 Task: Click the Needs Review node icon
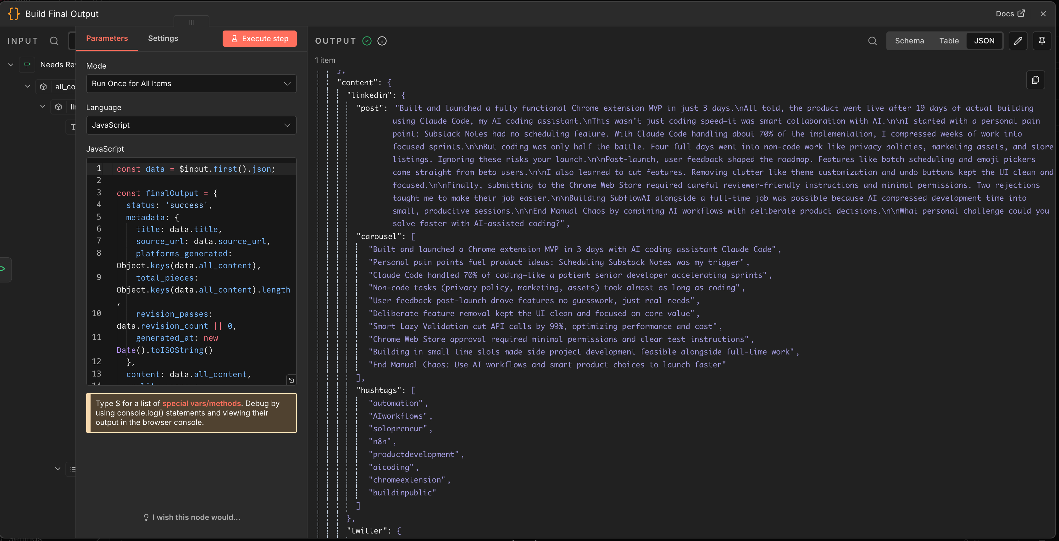(27, 64)
